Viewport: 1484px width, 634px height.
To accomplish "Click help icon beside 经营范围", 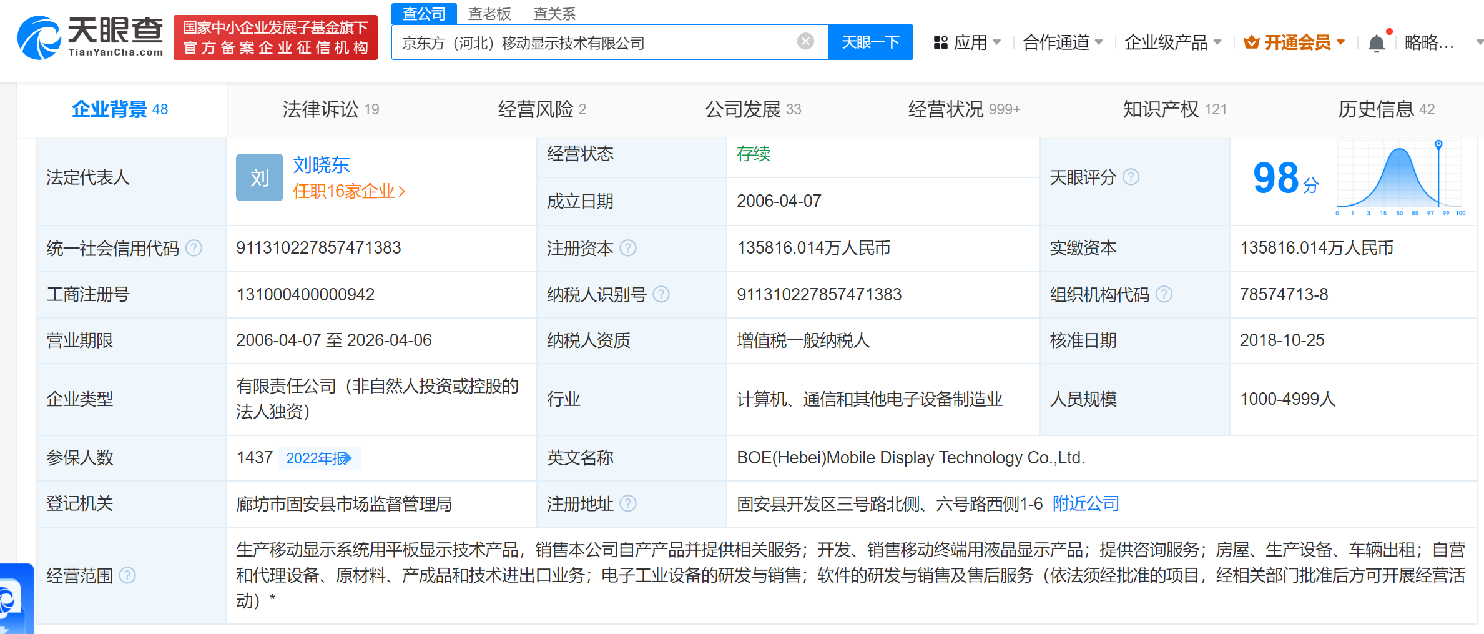I will (127, 575).
